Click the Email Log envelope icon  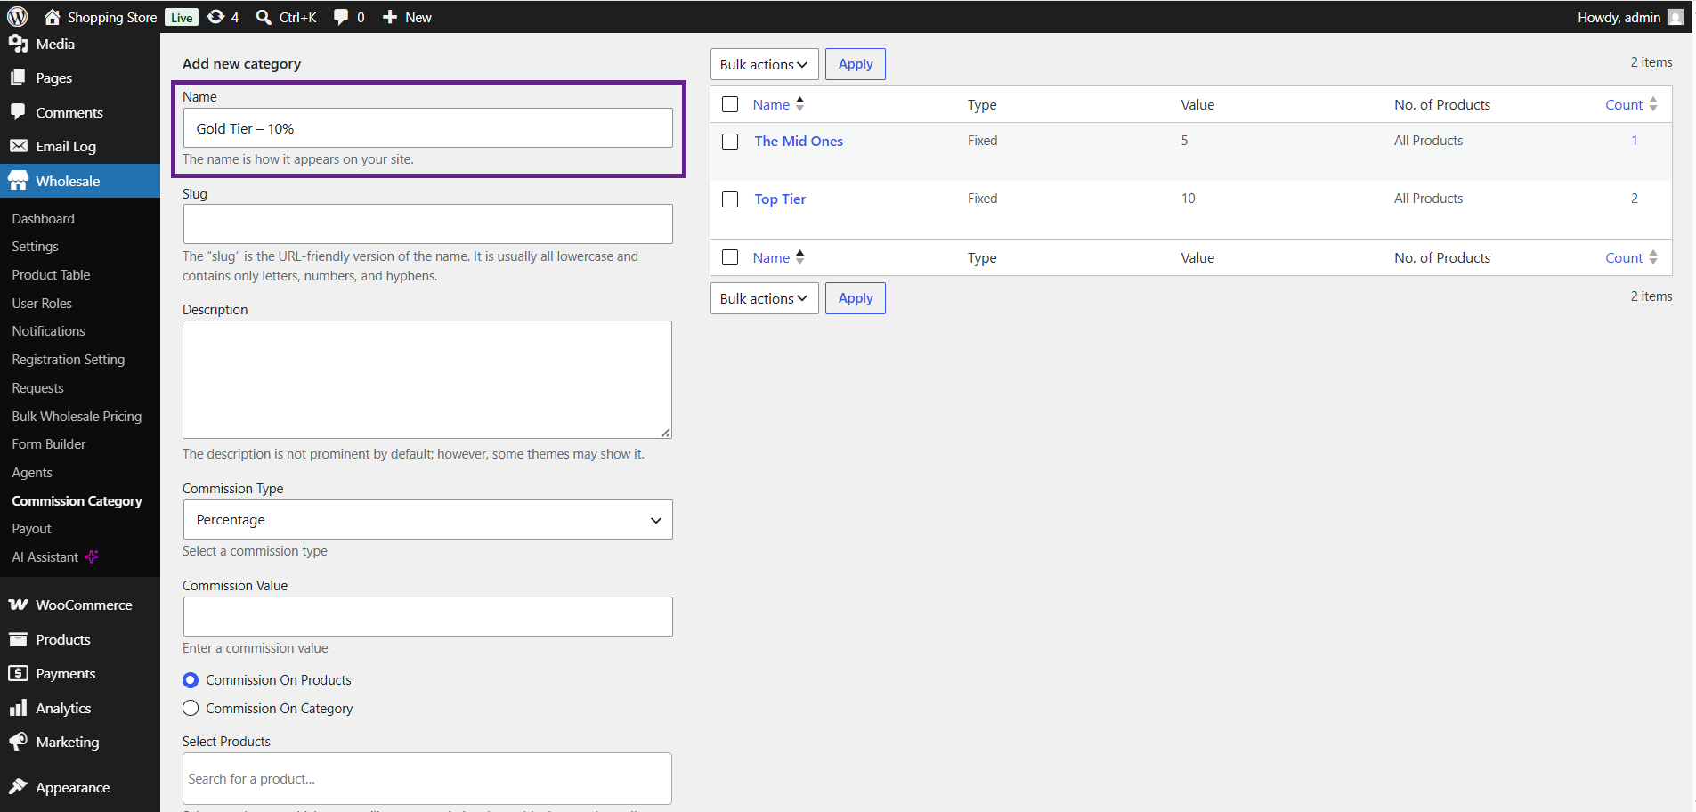(x=18, y=146)
